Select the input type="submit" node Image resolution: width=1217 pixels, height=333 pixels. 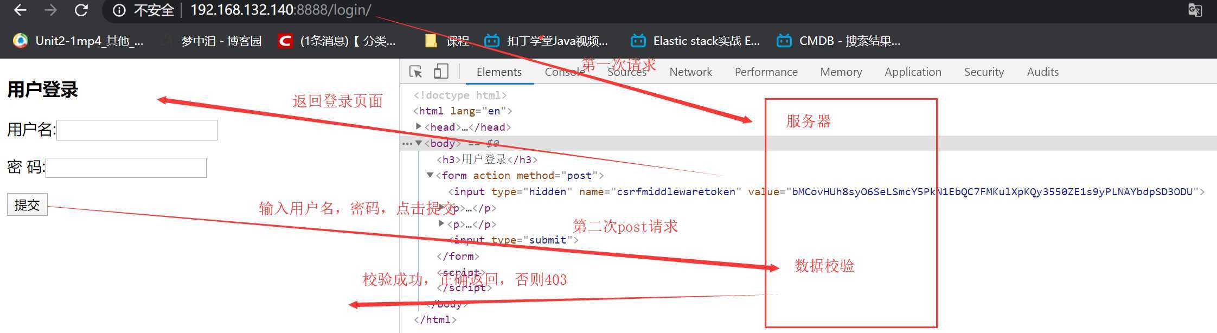(x=514, y=240)
